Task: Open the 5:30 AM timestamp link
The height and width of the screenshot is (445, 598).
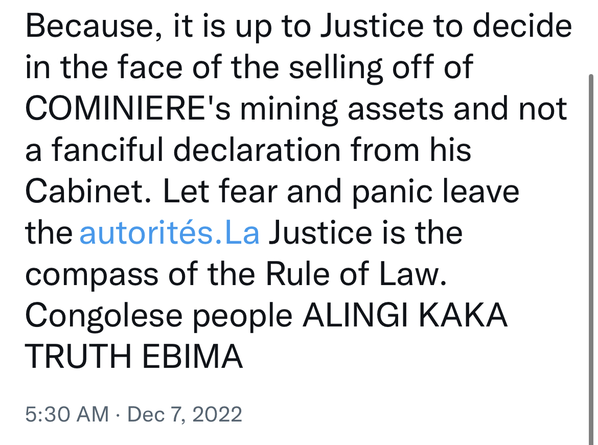Action: click(x=67, y=414)
